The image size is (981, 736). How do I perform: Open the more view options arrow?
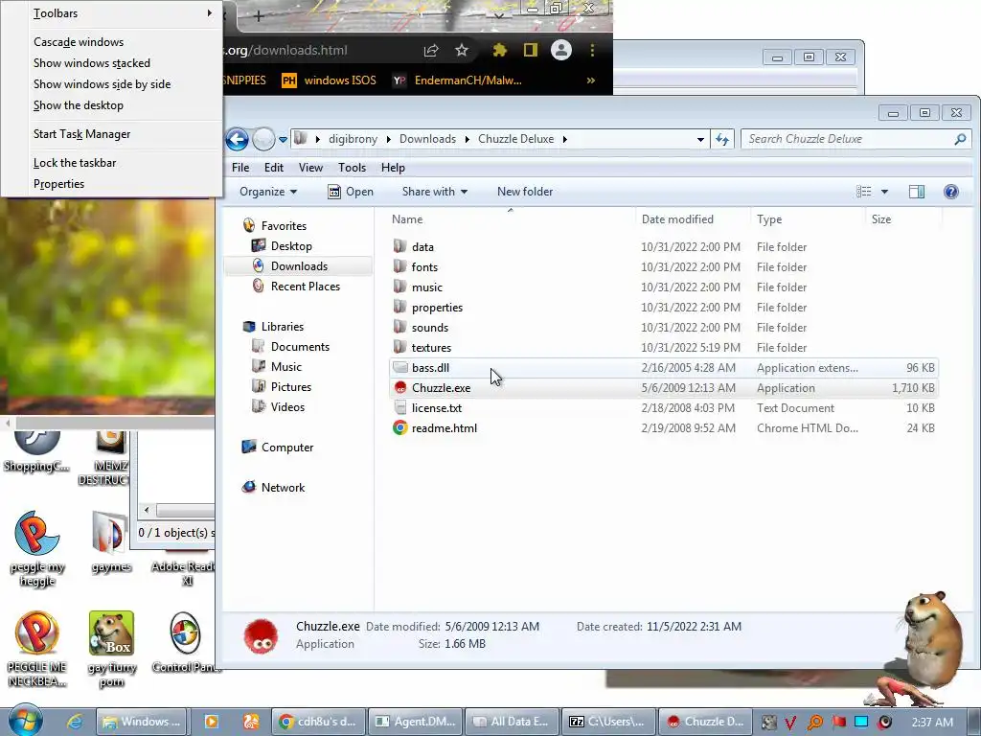click(x=884, y=192)
